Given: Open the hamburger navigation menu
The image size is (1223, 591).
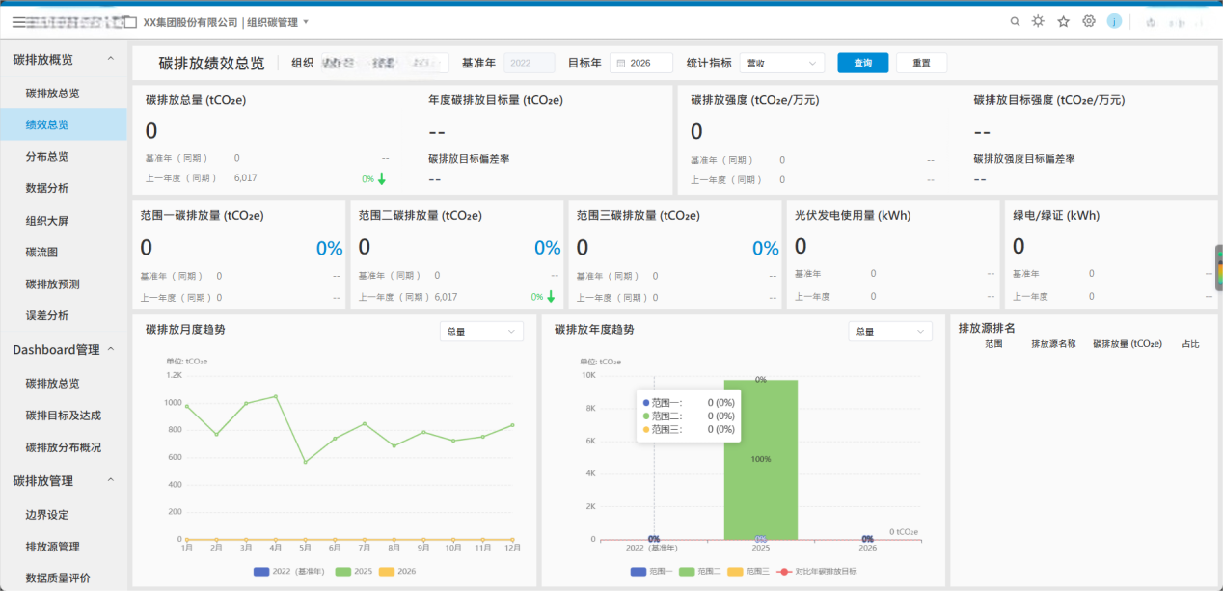Looking at the screenshot, I should [x=19, y=21].
